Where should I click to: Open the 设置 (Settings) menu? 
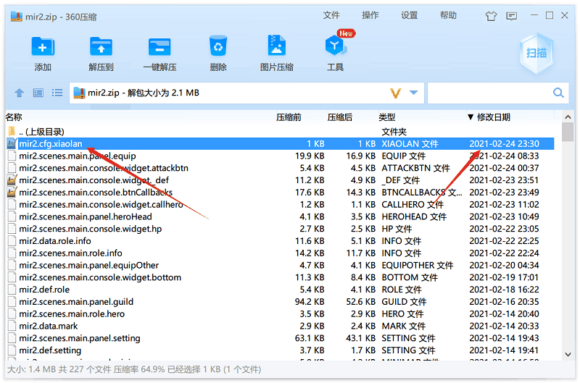409,15
